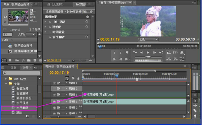Switch to the 效果 tab
The image size is (202, 125).
[x=26, y=68]
